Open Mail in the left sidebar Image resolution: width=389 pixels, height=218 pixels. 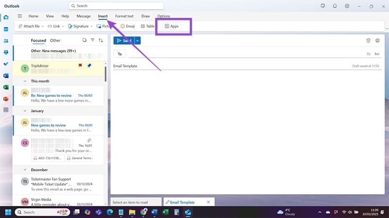pos(6,17)
